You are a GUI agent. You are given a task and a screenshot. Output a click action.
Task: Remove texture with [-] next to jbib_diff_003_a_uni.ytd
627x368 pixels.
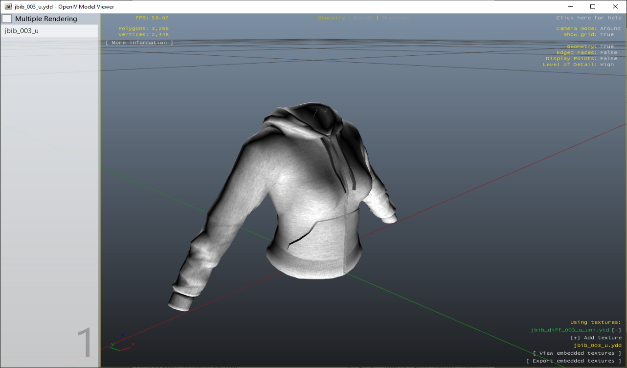coord(616,330)
